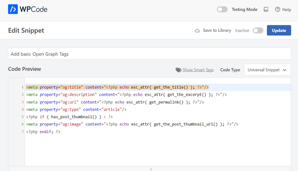
Task: Click the Update button
Action: [279, 30]
